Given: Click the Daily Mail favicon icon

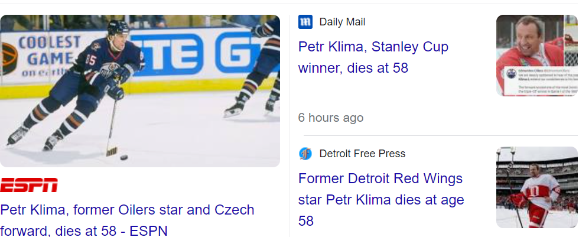Looking at the screenshot, I should [305, 22].
